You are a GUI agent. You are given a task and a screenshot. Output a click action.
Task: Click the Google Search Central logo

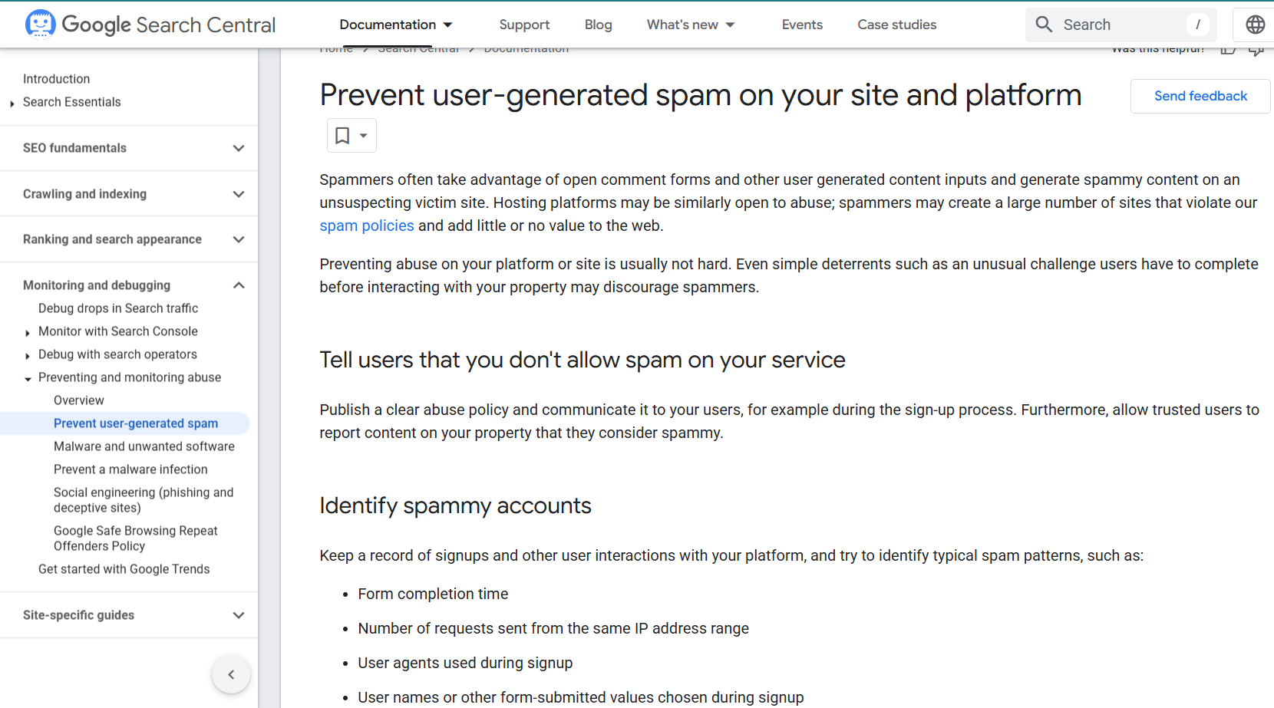pyautogui.click(x=150, y=25)
